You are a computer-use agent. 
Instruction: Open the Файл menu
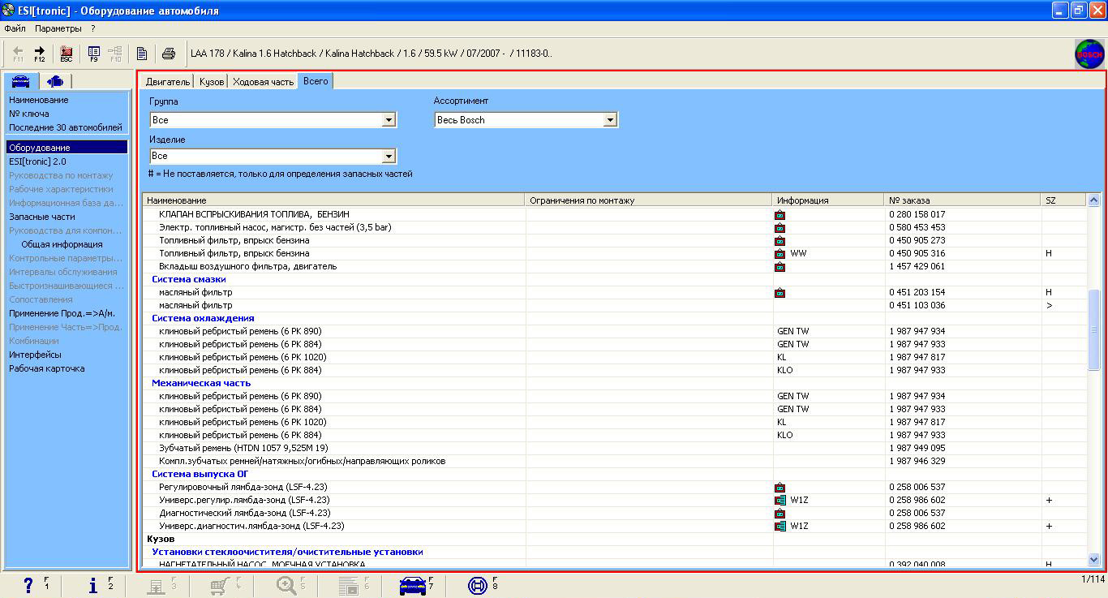tap(15, 28)
